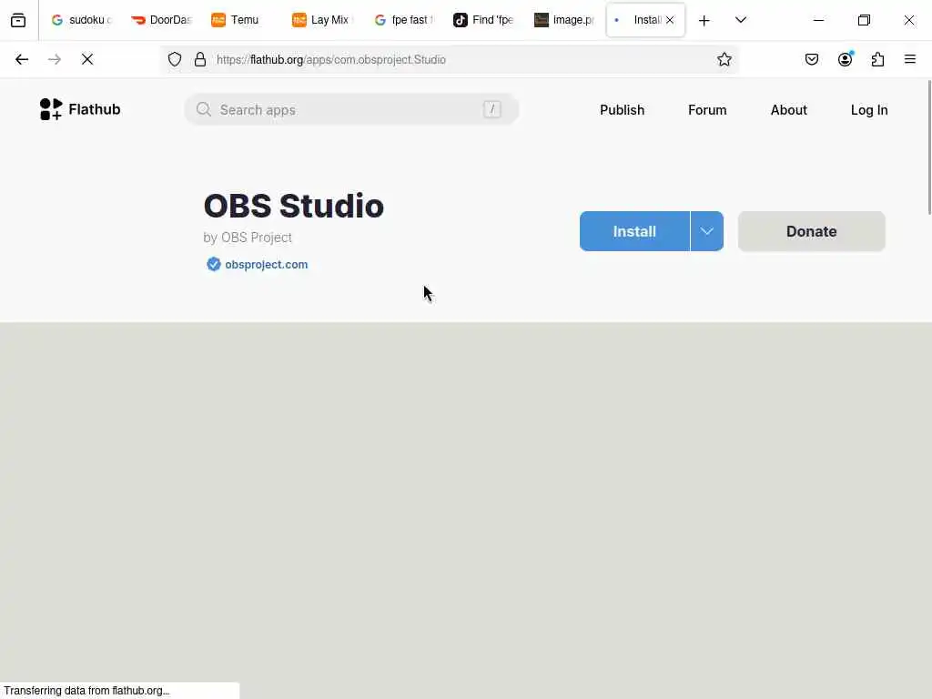
Task: Switch to the Temu tab
Action: click(242, 20)
